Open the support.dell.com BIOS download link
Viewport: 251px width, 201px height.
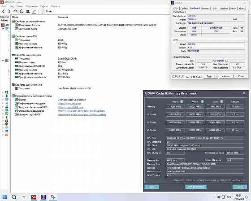coord(71,107)
